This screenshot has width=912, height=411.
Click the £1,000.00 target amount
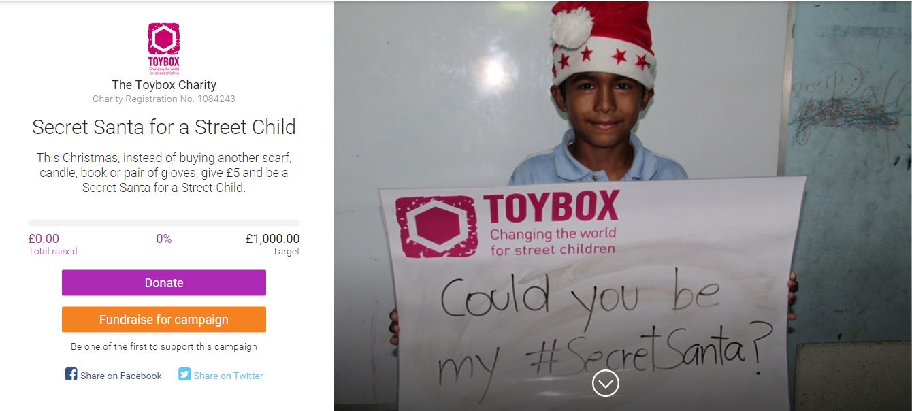(x=272, y=239)
